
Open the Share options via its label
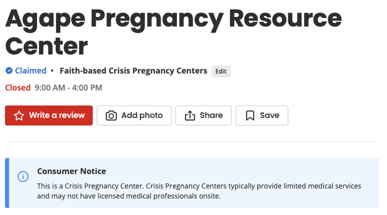(211, 115)
